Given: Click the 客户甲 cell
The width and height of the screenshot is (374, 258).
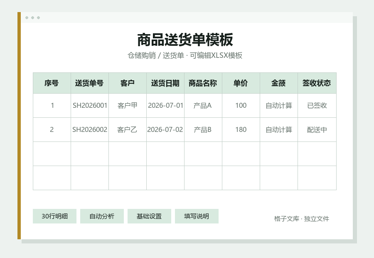Looking at the screenshot, I should (128, 105).
